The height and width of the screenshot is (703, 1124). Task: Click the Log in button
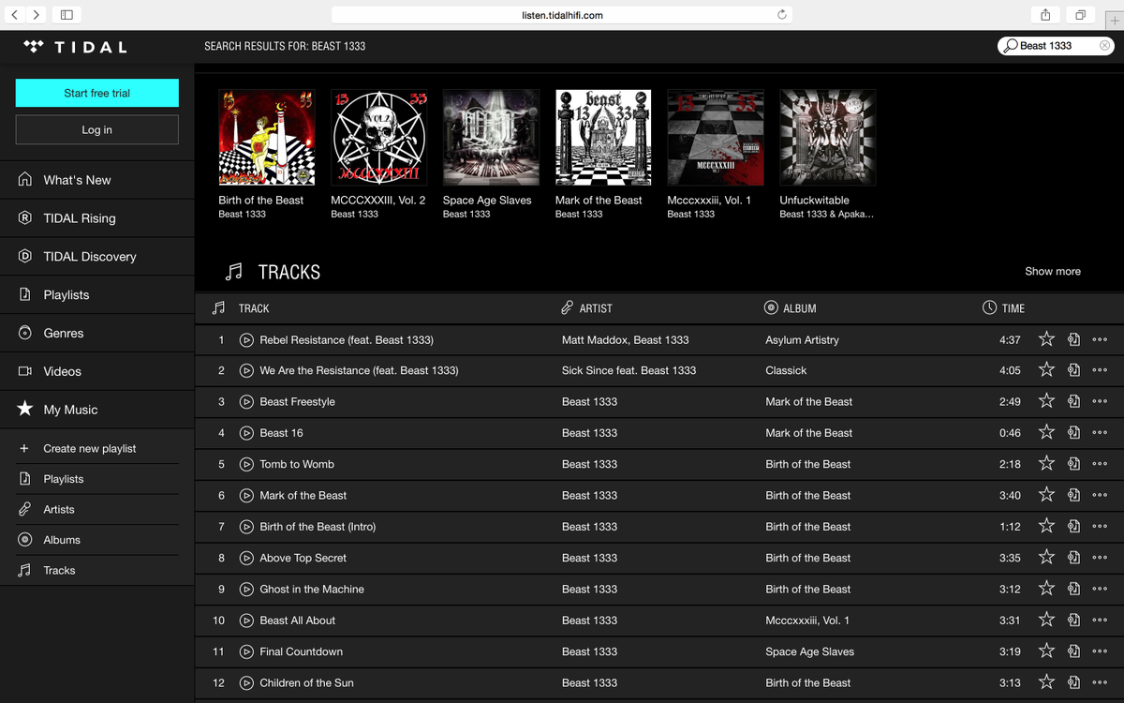tap(96, 129)
